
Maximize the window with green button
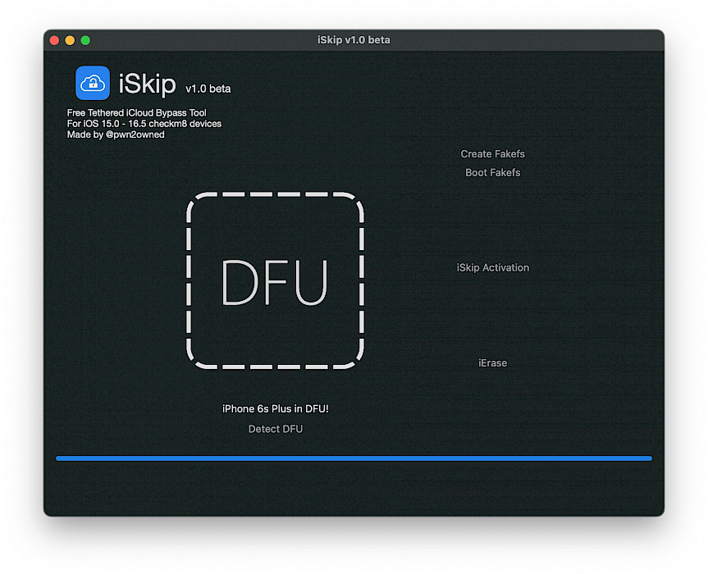point(85,40)
